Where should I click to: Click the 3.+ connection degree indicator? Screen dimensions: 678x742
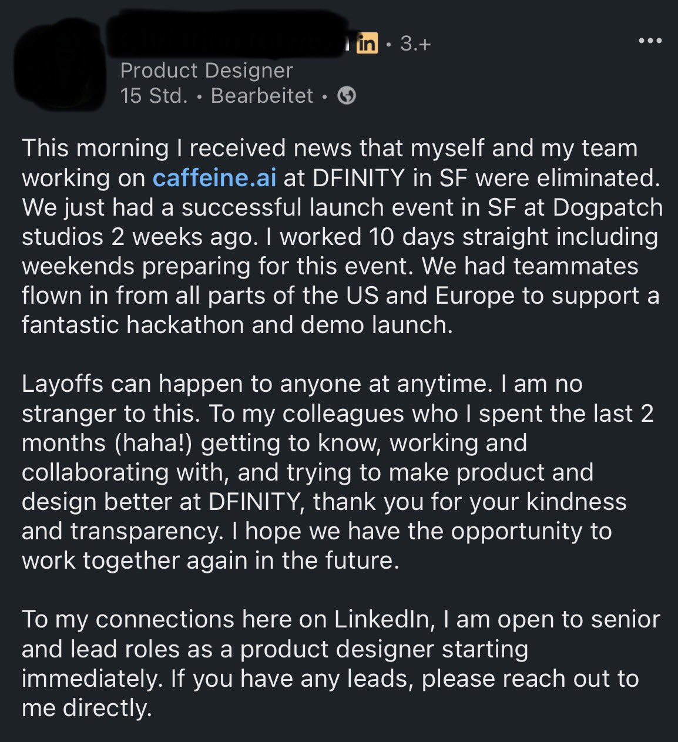(x=415, y=43)
